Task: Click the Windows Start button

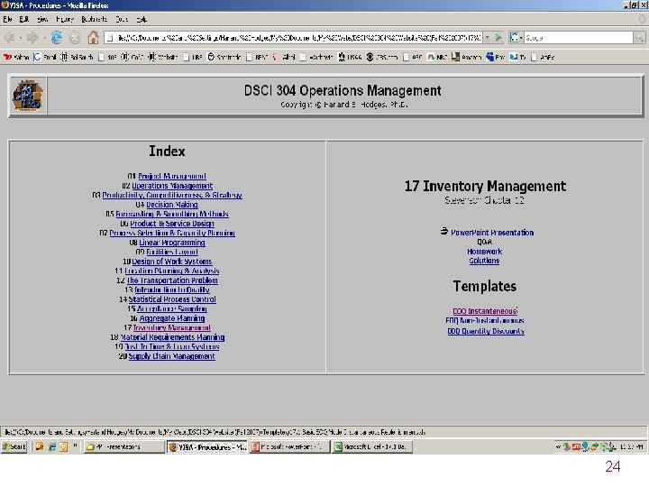Action: (14, 446)
